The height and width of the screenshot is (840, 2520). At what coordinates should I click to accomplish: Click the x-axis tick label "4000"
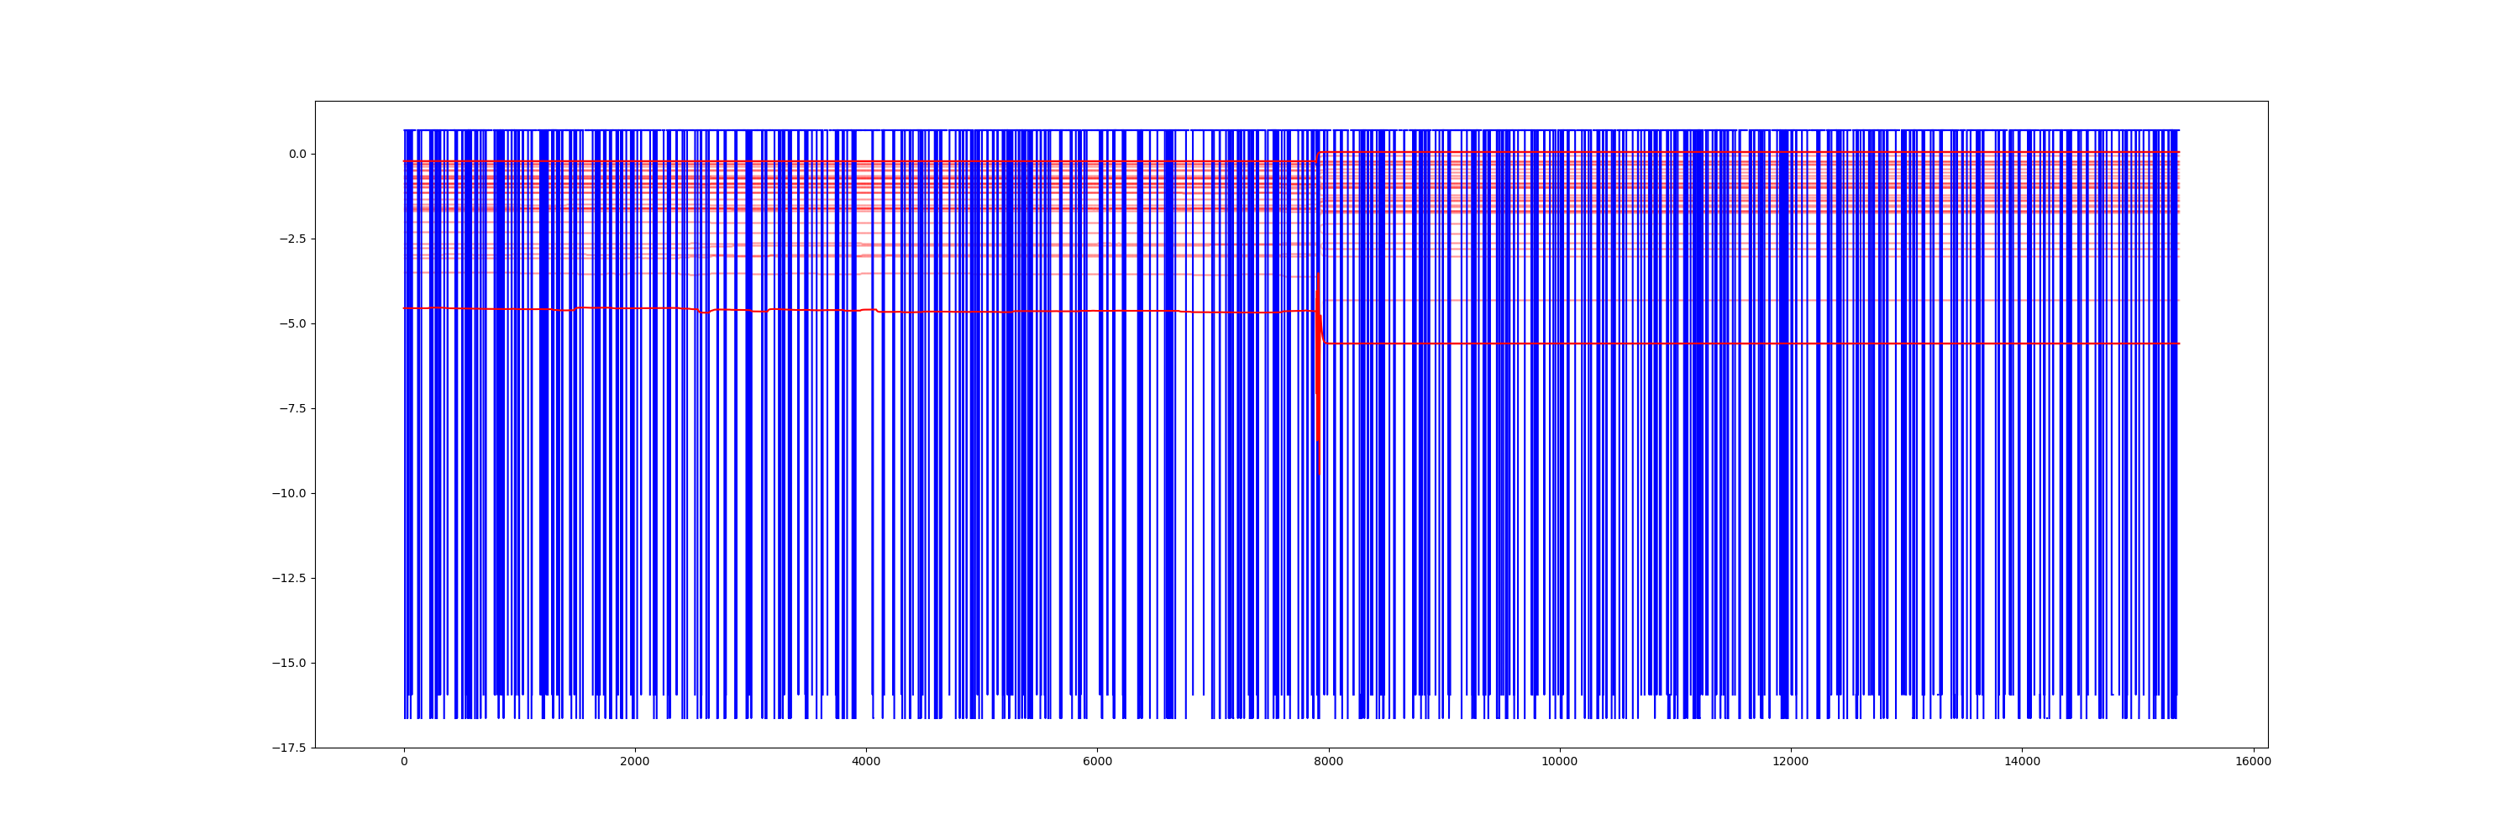pyautogui.click(x=866, y=762)
